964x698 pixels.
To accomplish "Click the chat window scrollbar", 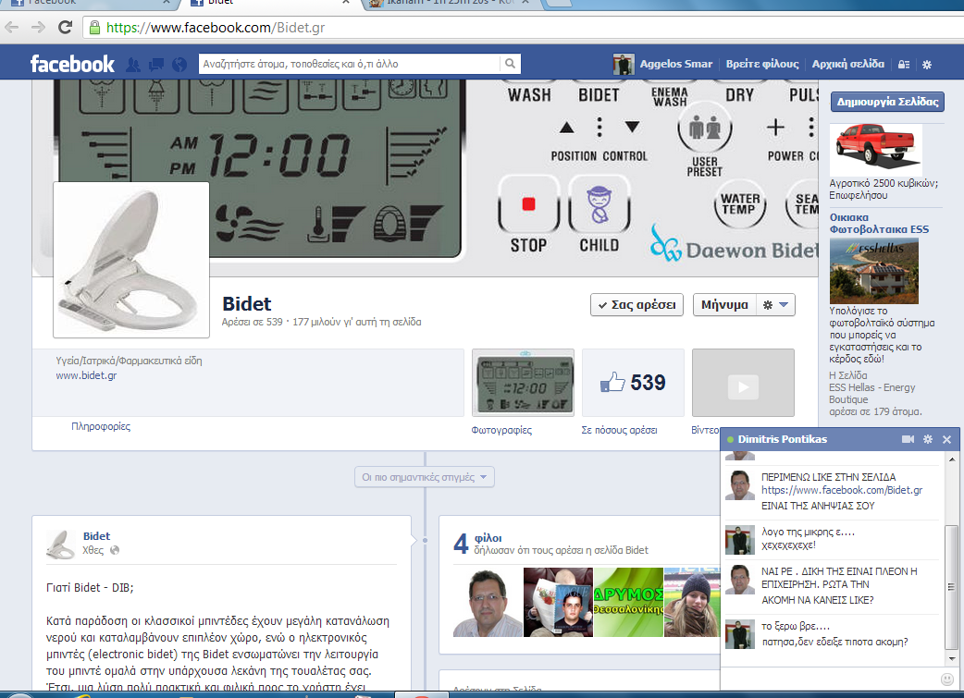I will tap(952, 582).
